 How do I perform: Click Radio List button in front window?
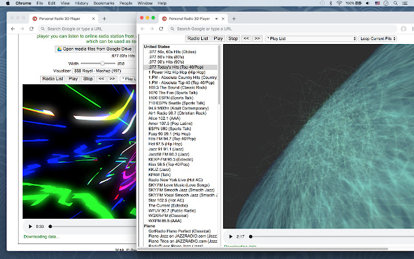tap(198, 39)
